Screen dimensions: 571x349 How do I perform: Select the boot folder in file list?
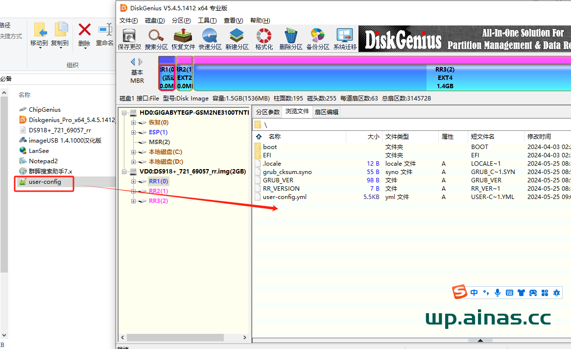(x=270, y=147)
